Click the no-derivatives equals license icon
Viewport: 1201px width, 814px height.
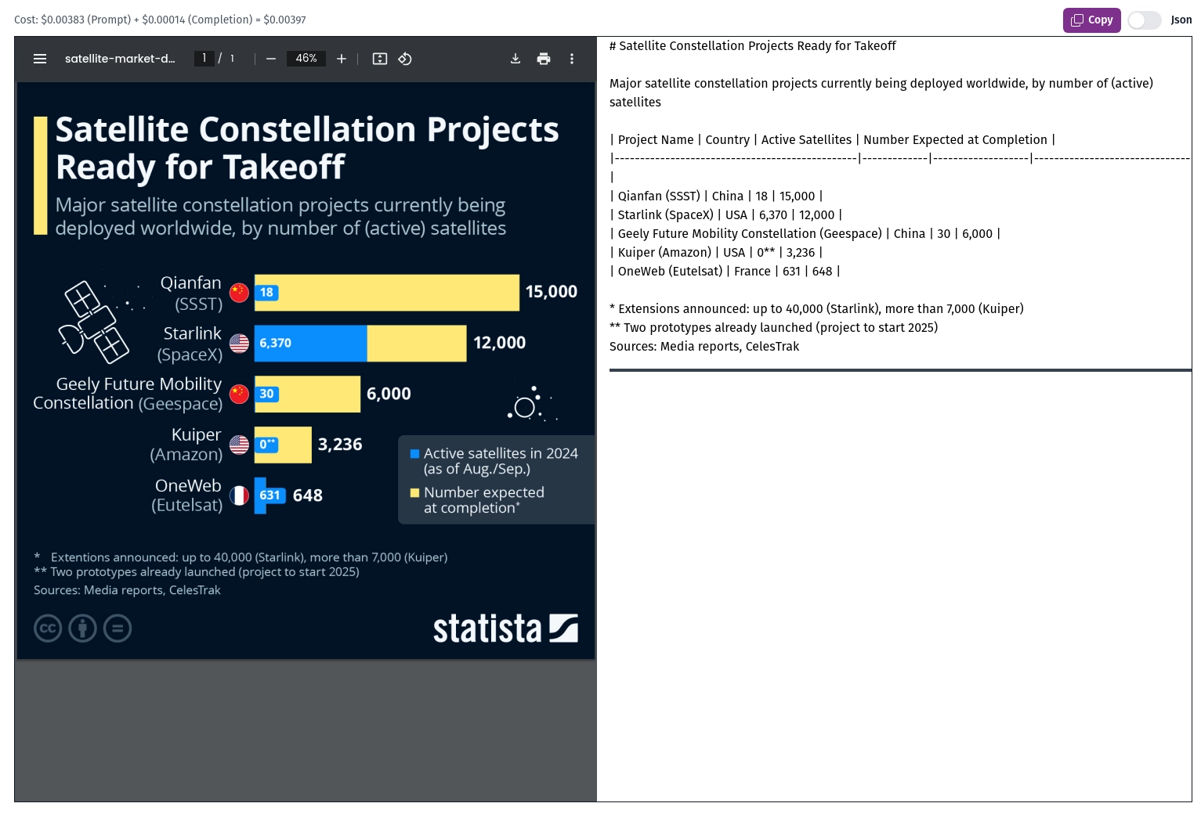118,629
